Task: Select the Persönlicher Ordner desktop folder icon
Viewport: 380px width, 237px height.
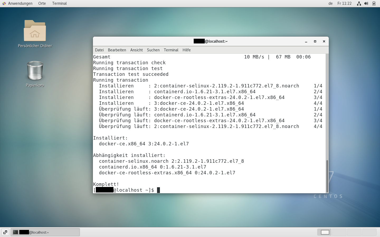Action: pos(35,31)
